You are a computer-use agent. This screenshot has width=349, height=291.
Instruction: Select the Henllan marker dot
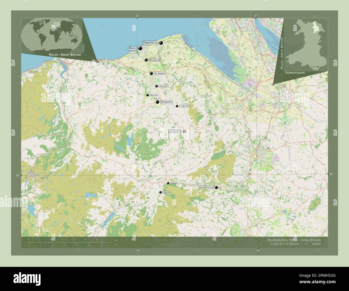coord(147,95)
